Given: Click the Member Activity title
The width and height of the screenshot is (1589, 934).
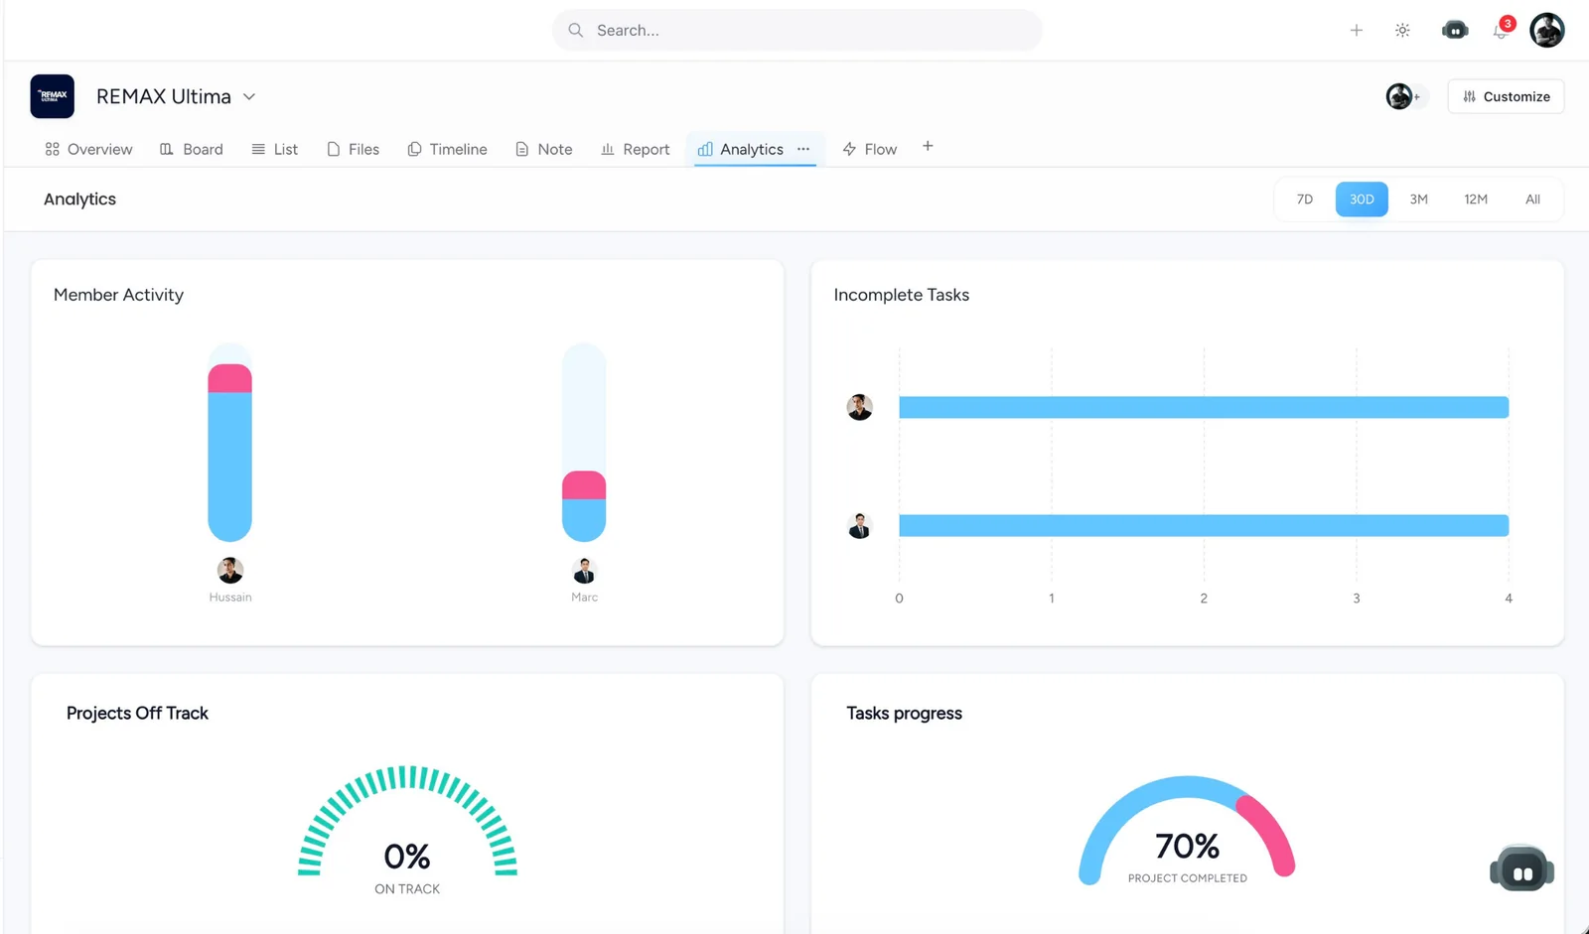Looking at the screenshot, I should (118, 295).
